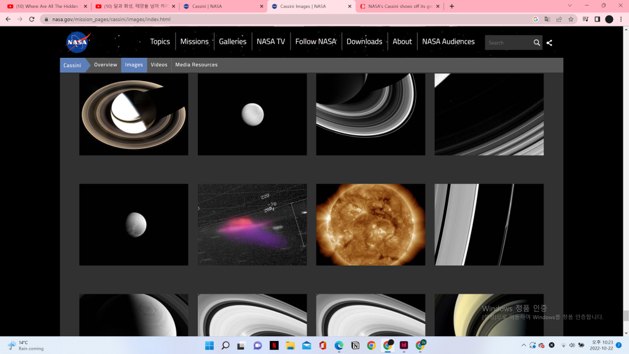629x354 pixels.
Task: Open the Galleries menu
Action: [x=233, y=41]
